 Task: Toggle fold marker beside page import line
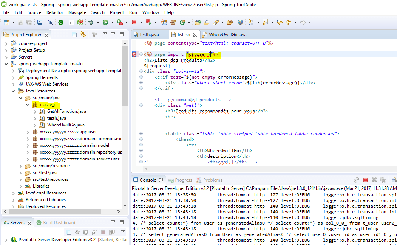pyautogui.click(x=141, y=55)
